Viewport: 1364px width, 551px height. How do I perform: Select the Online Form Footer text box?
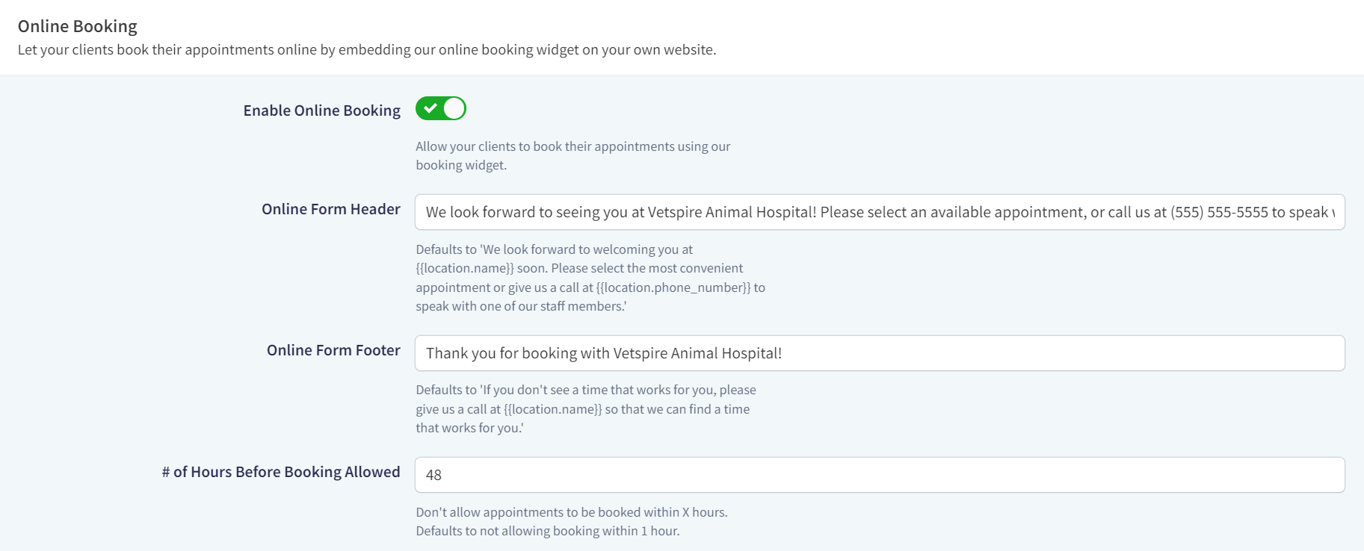747,352
